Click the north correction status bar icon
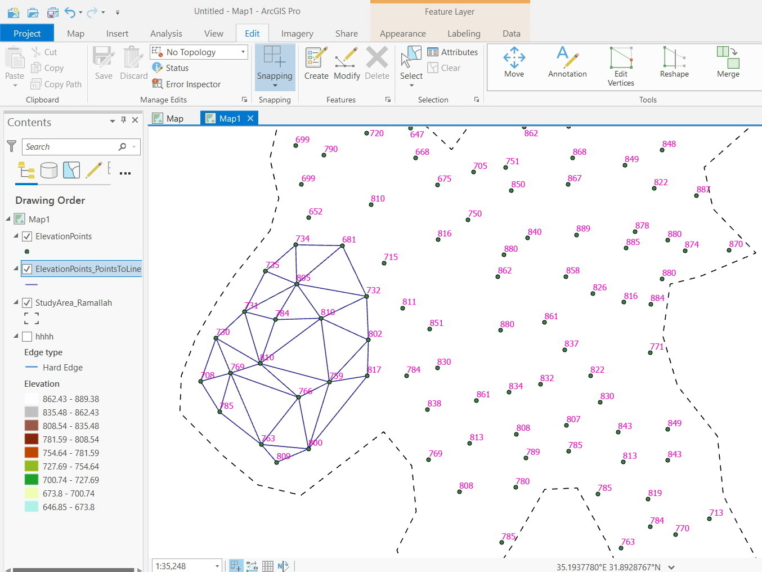Viewport: 762px width, 572px height. [x=283, y=566]
